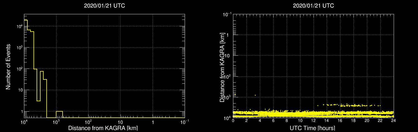Click the 8 hour tick on UTC Time axis
The height and width of the screenshot is (132, 418).
pos(287,121)
